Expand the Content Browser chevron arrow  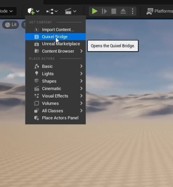[81, 51]
